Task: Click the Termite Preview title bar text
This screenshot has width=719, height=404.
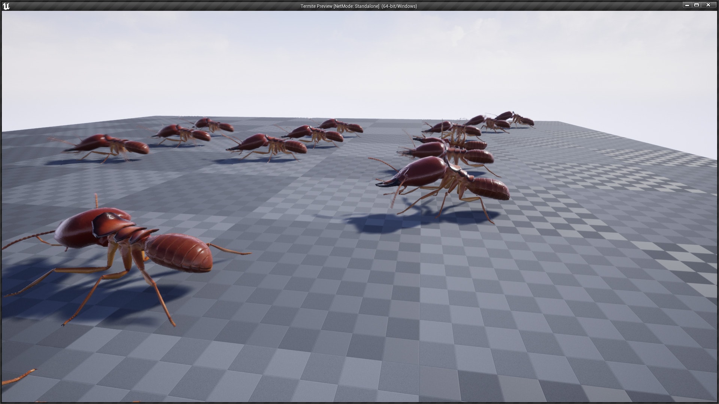Action: click(316, 6)
